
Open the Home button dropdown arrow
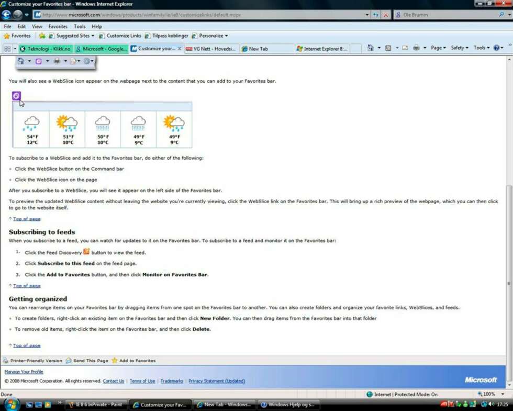point(379,48)
